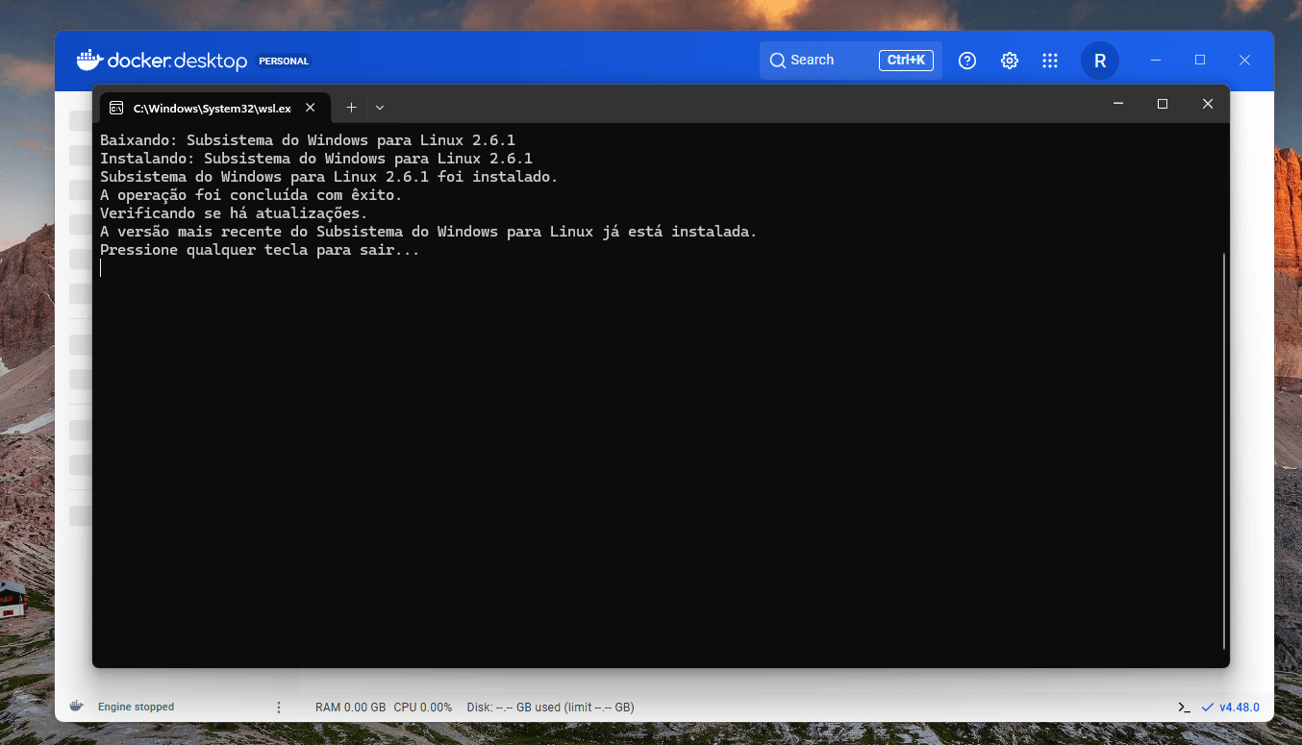Click the Docker Desktop whale logo
Viewport: 1302px width, 745px height.
click(89, 60)
